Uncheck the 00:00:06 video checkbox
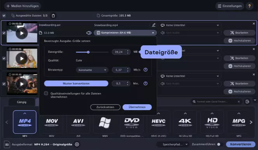The height and width of the screenshot is (150, 258). [x=4, y=58]
